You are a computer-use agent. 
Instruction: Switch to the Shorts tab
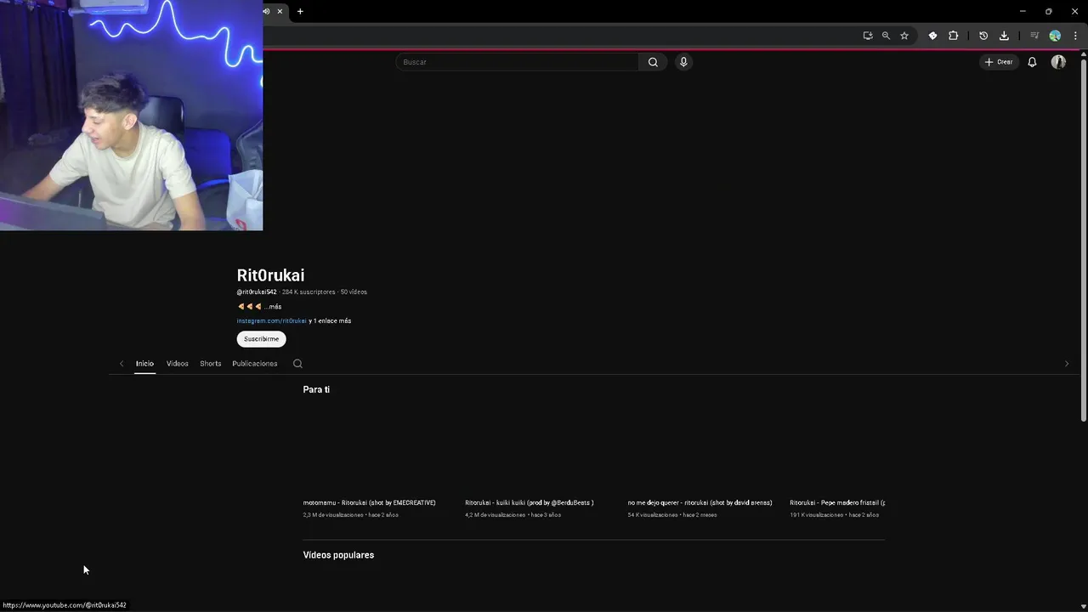pos(211,364)
